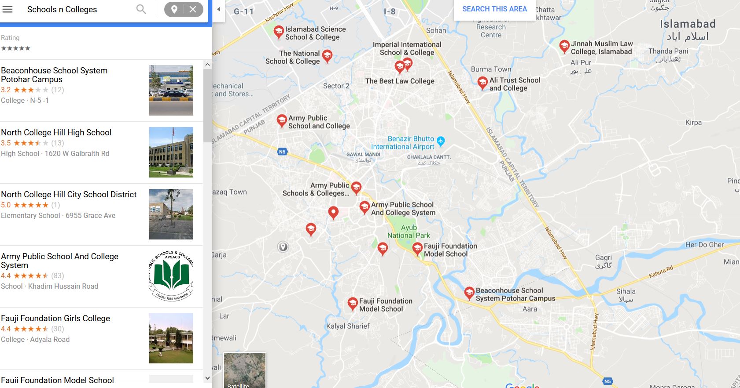Open the Rating filter stars

(15, 48)
